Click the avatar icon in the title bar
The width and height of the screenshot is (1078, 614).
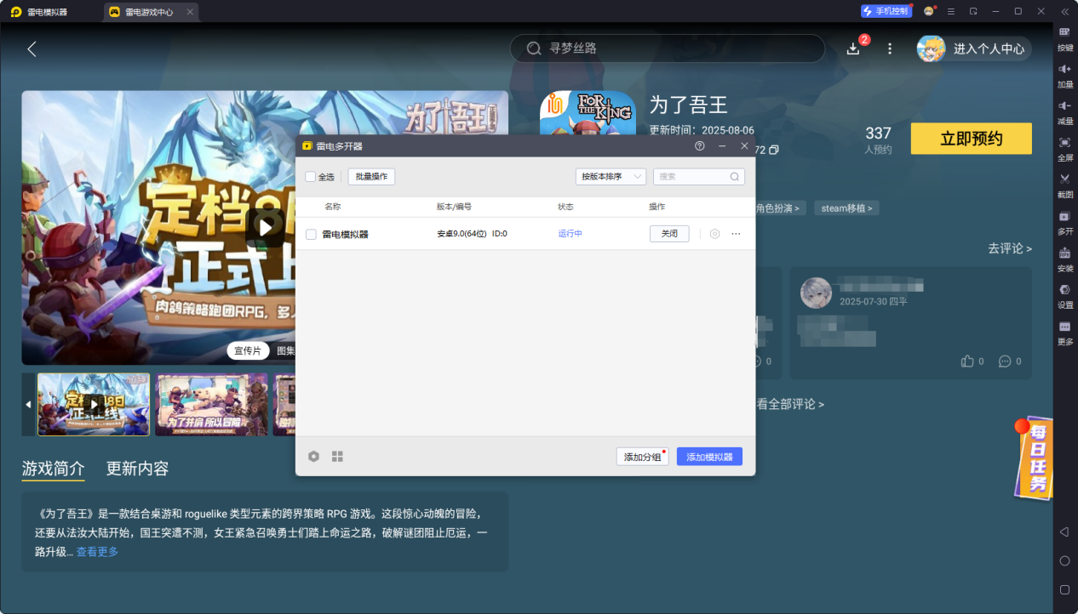(929, 11)
